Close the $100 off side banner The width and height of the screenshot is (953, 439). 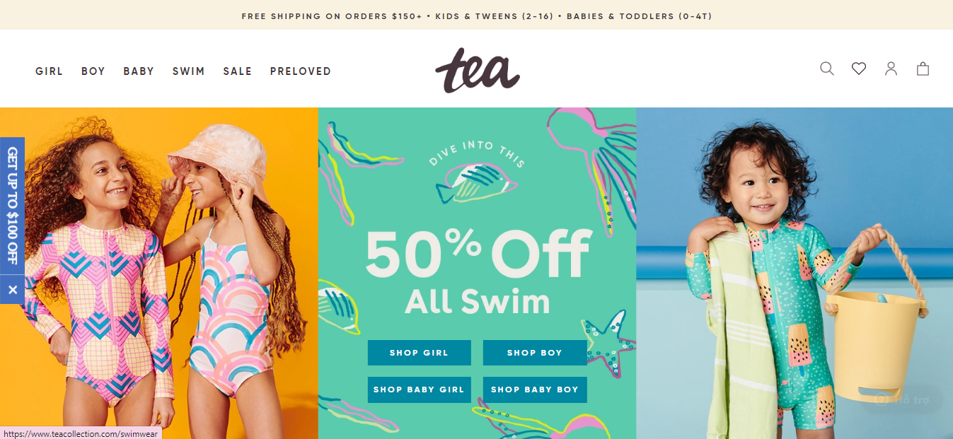pos(12,290)
